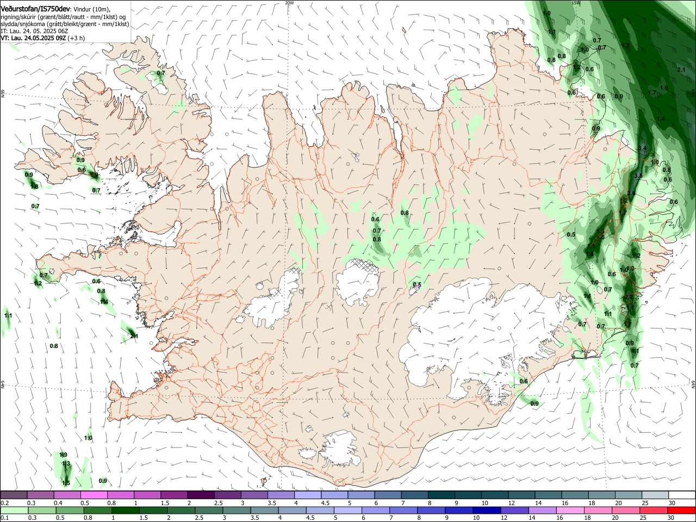Click the bright pink 0.5–0.8 snow legend swatch
This screenshot has width=696, height=522.
click(94, 495)
